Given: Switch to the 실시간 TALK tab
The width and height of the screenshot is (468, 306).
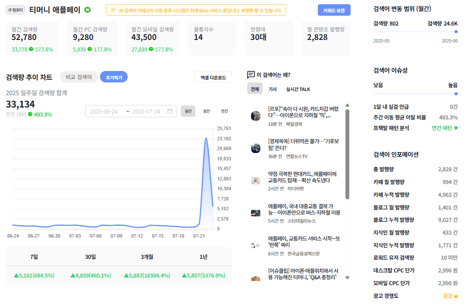Looking at the screenshot, I should [298, 89].
